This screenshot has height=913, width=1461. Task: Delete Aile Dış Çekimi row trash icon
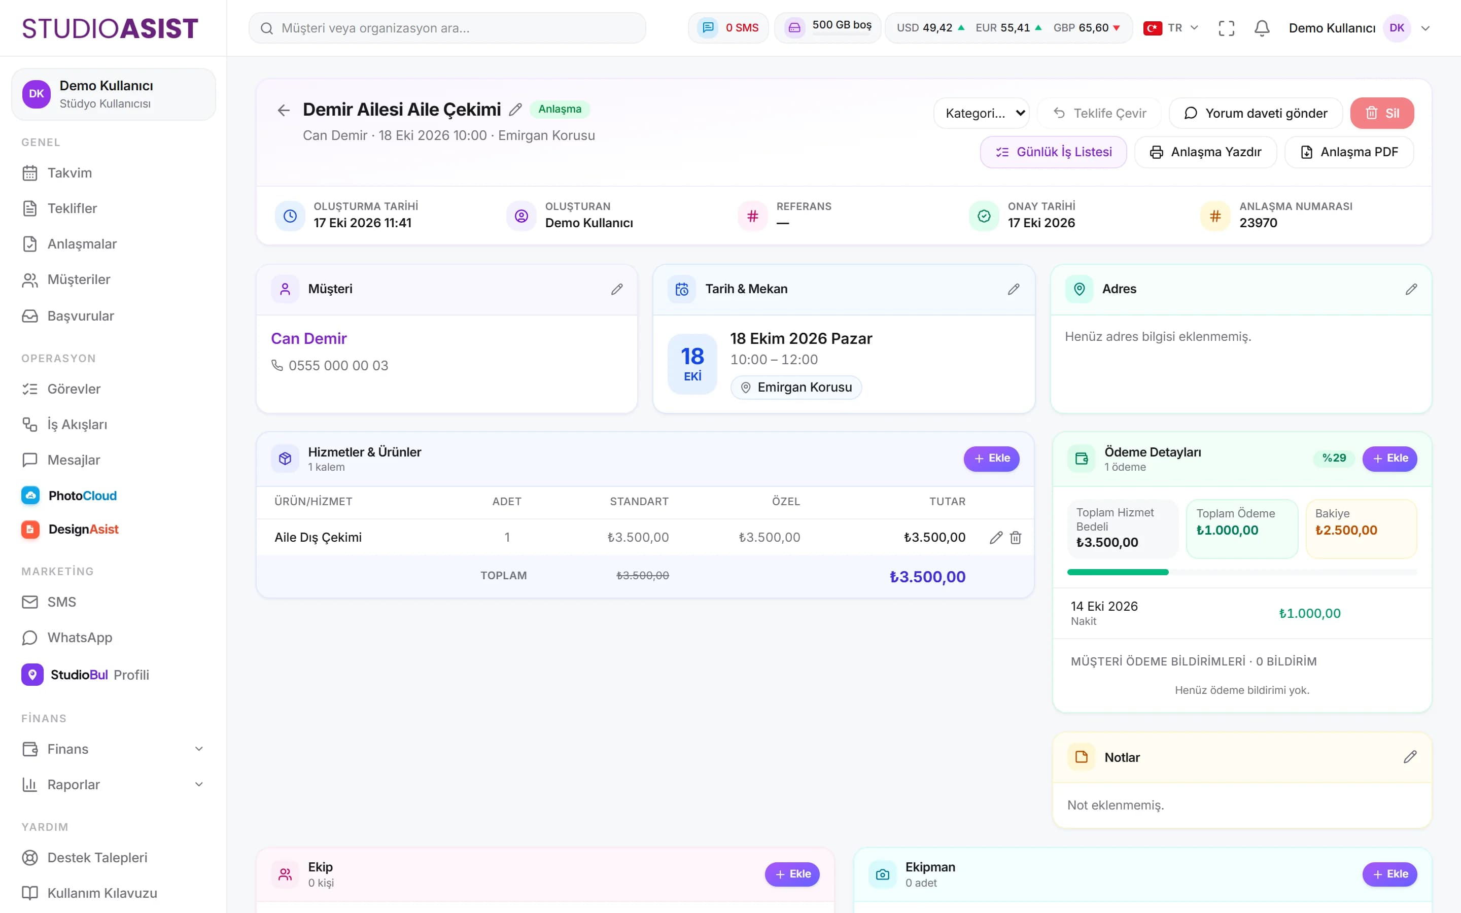coord(1016,538)
